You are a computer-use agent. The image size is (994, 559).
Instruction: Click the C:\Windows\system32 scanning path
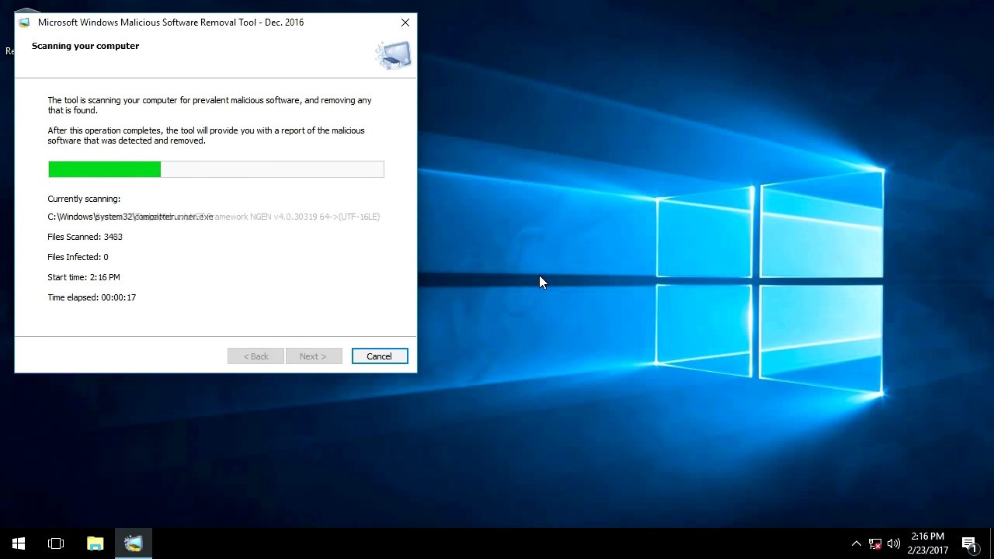[x=214, y=217]
